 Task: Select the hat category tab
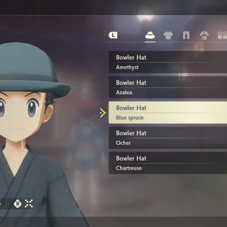pos(150,35)
